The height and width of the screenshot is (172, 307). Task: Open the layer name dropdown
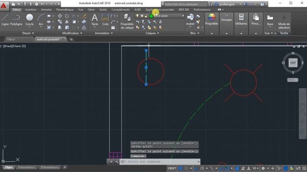pyautogui.click(x=183, y=16)
